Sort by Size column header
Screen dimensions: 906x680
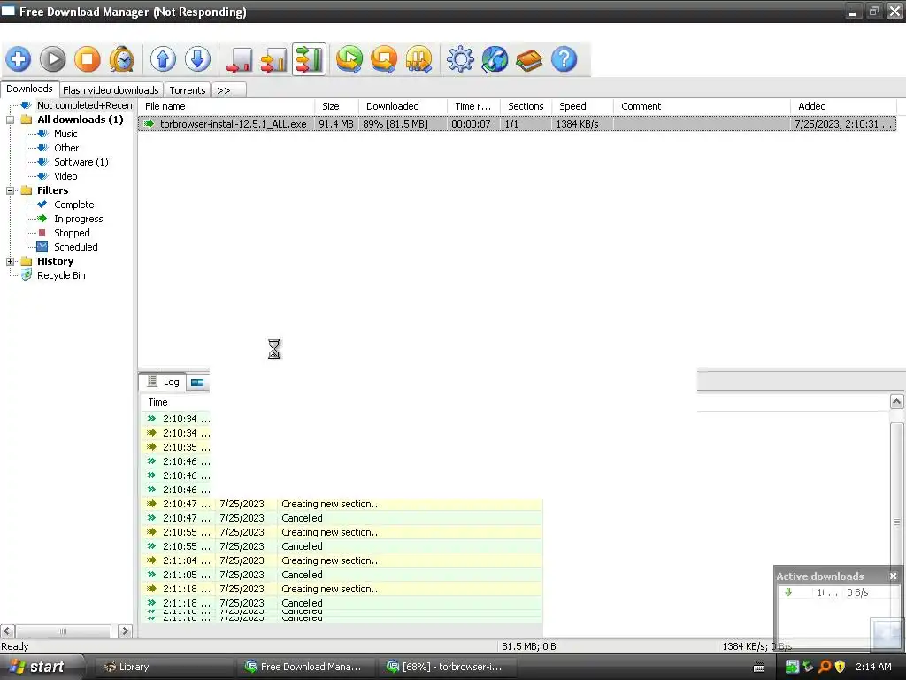coord(337,106)
